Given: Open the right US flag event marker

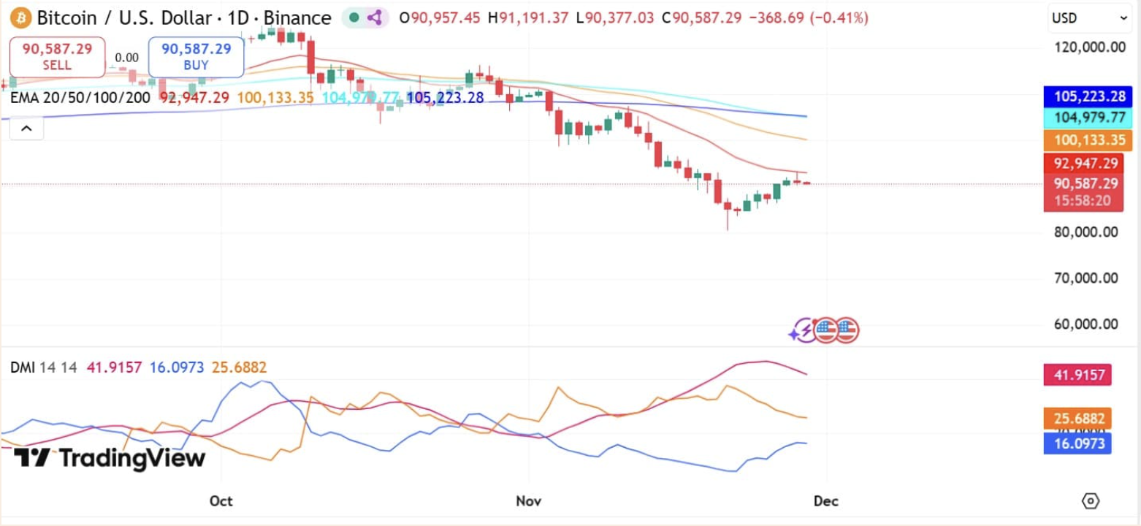Looking at the screenshot, I should point(847,331).
